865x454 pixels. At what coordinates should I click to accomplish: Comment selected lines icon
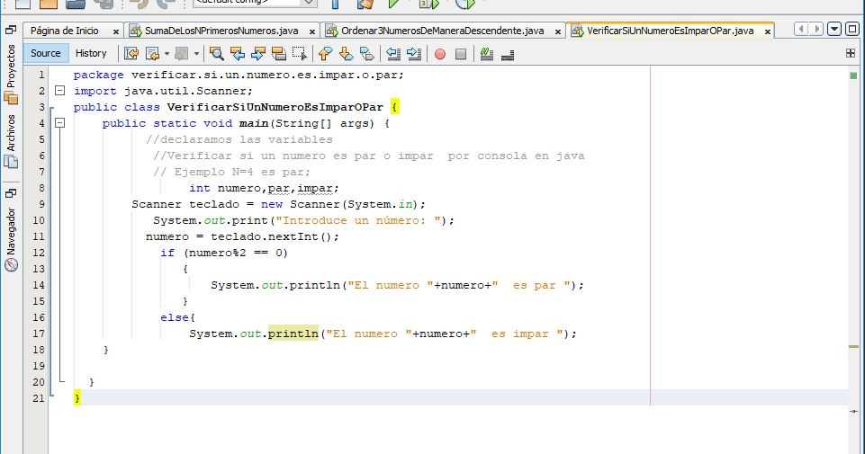pyautogui.click(x=487, y=53)
